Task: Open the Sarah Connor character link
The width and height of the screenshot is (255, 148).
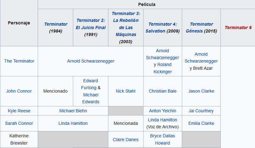Action: pyautogui.click(x=19, y=123)
